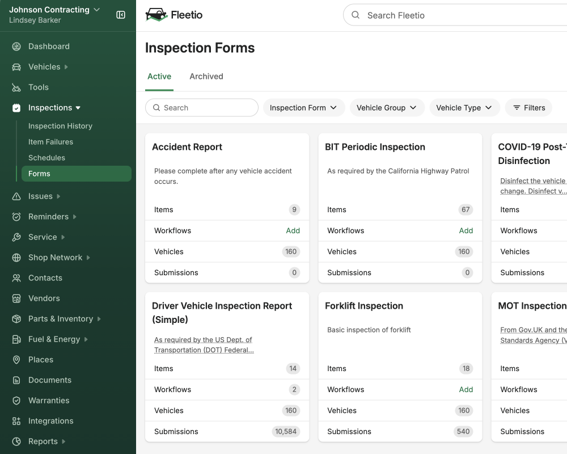Open Driver Vehicle Inspection Report (Simple)
This screenshot has width=567, height=454.
click(222, 313)
